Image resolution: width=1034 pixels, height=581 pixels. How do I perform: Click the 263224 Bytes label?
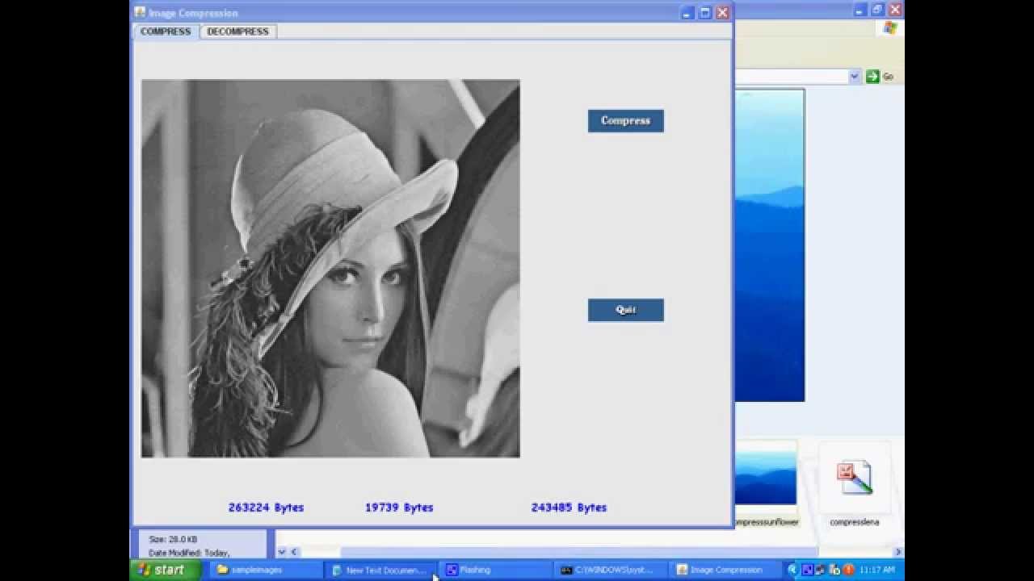point(266,508)
